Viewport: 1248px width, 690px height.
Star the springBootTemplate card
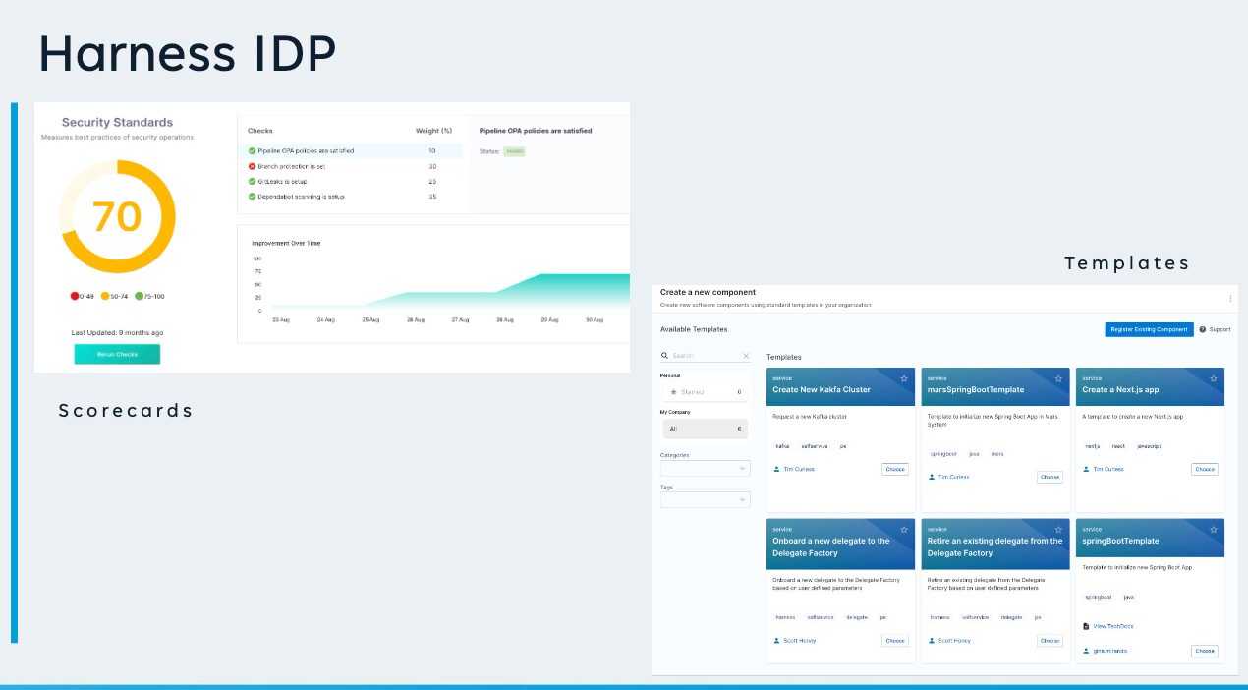pos(1214,529)
